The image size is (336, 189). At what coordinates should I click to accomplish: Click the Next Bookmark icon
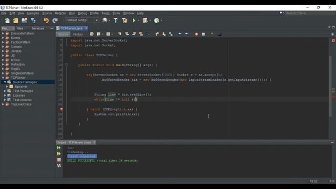click(x=164, y=34)
